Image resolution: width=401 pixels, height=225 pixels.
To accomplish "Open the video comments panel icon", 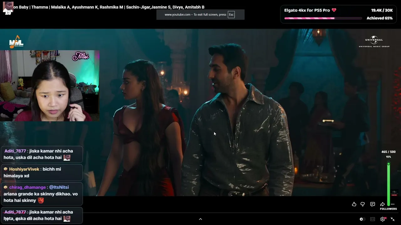I will click(x=372, y=204).
